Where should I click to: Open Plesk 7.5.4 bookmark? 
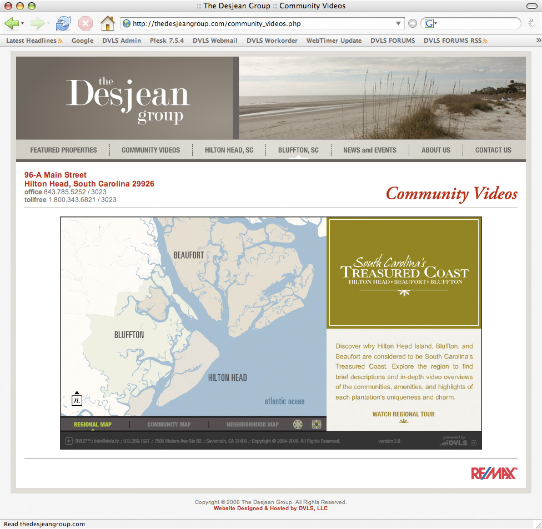click(x=167, y=41)
